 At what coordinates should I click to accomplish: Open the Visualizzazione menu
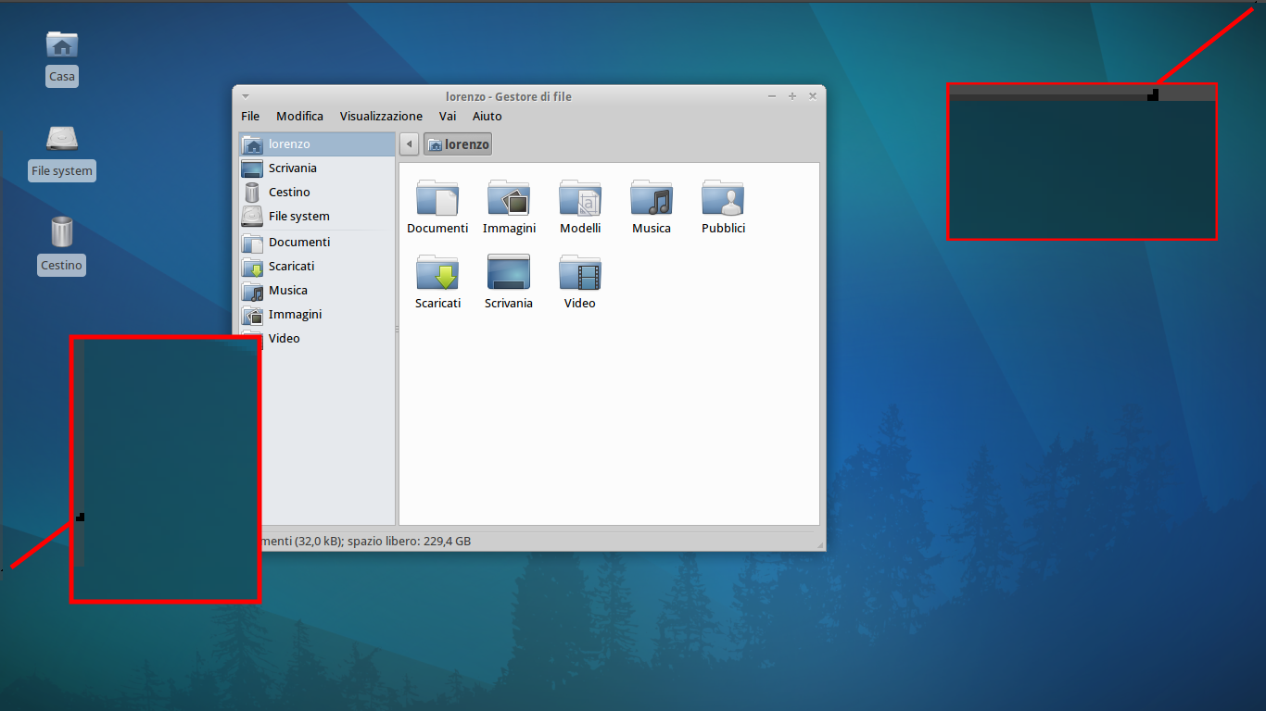pyautogui.click(x=381, y=117)
